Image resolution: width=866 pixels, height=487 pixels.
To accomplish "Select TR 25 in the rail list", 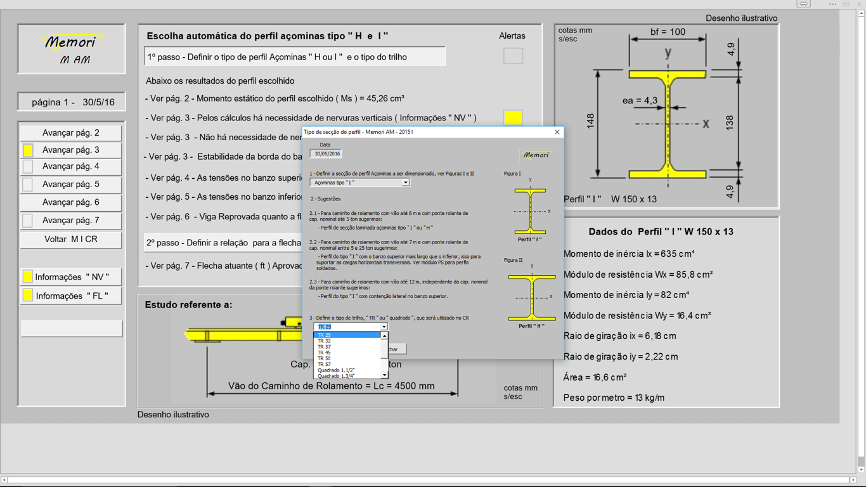I will 347,335.
